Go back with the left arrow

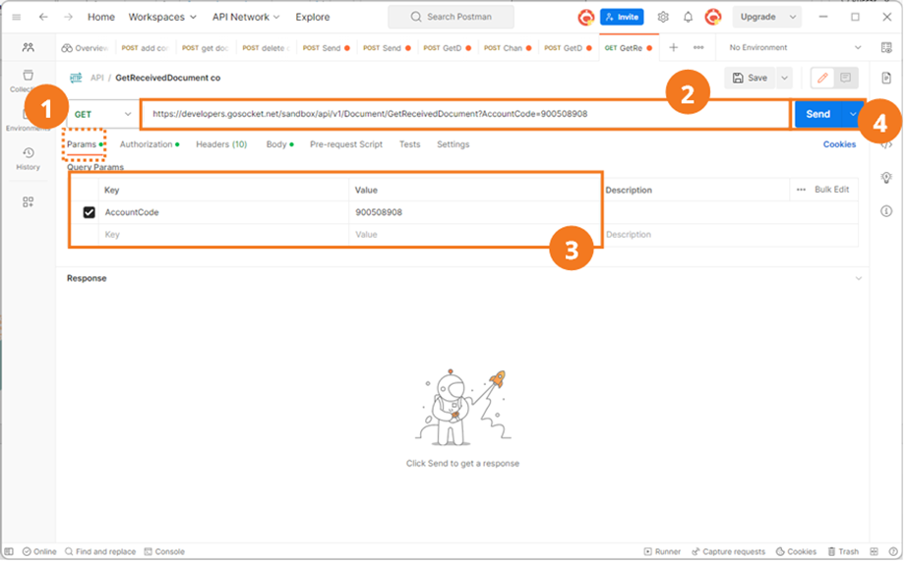click(x=43, y=17)
